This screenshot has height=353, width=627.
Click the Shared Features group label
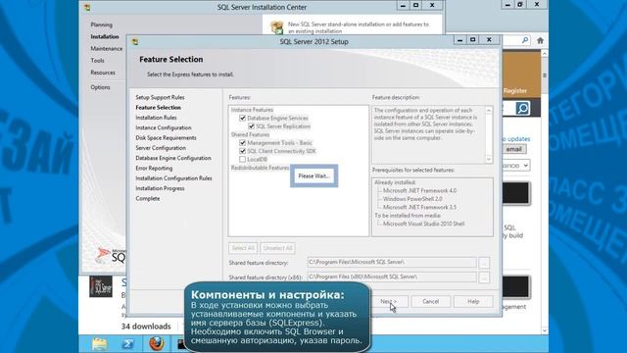click(251, 135)
